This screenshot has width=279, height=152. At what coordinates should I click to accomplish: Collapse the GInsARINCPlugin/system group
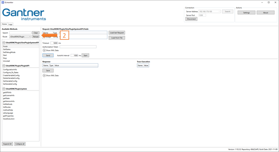click(4, 89)
